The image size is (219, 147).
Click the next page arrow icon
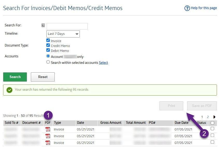click(214, 117)
